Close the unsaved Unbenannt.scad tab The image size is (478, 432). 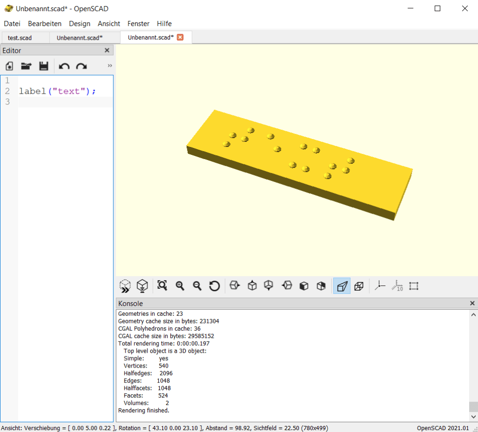tap(181, 37)
